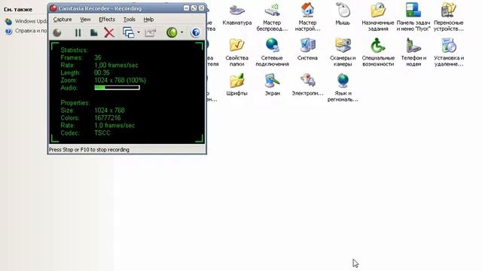482x271 pixels.
Task: Click the "1,00 frames/sec" statistics rate value
Action: point(116,65)
